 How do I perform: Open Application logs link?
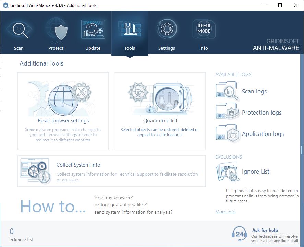(x=263, y=134)
